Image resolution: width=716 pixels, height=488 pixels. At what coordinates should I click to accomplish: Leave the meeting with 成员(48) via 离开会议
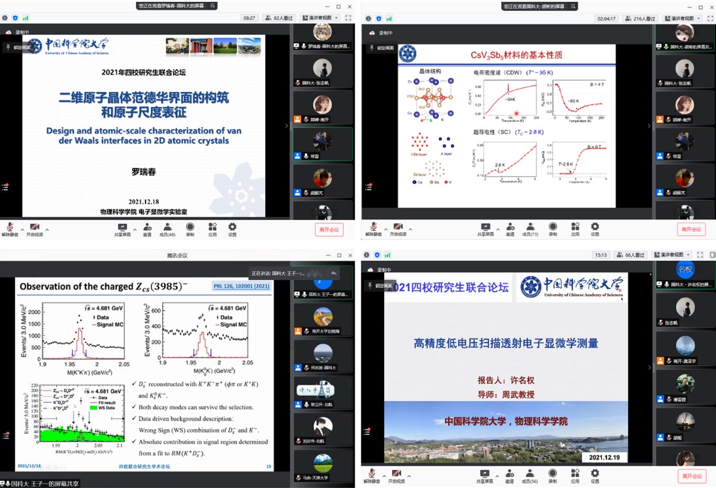click(329, 230)
